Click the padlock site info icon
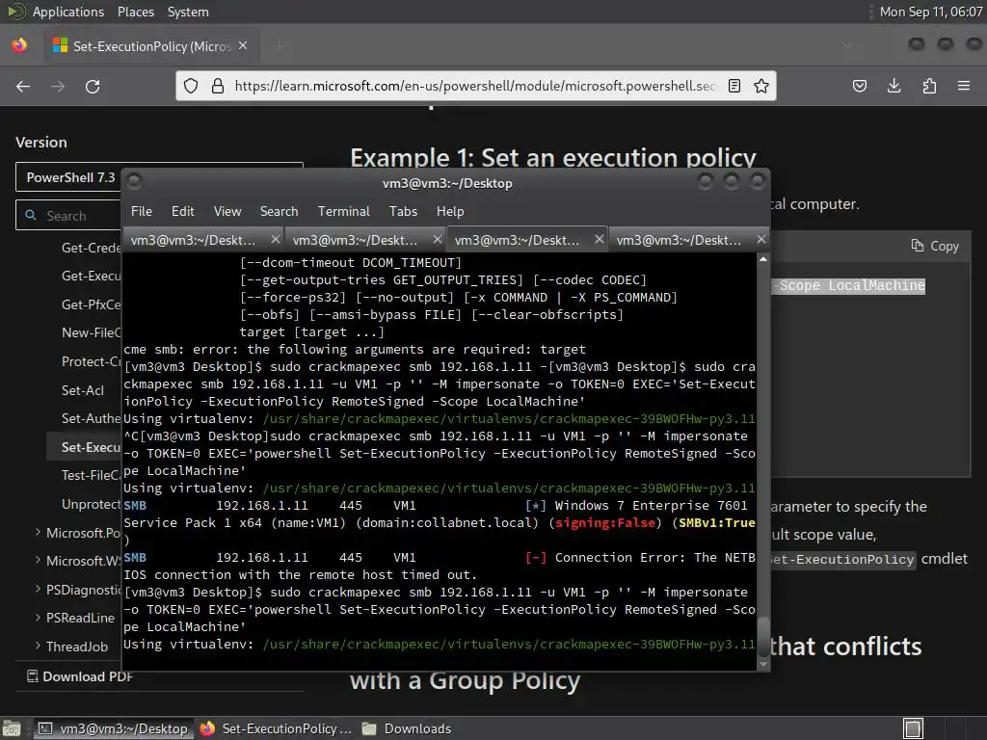 point(217,86)
